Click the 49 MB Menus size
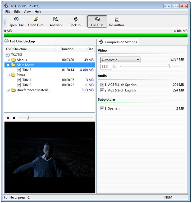Screen dimensions: 192x203 tap(89, 60)
